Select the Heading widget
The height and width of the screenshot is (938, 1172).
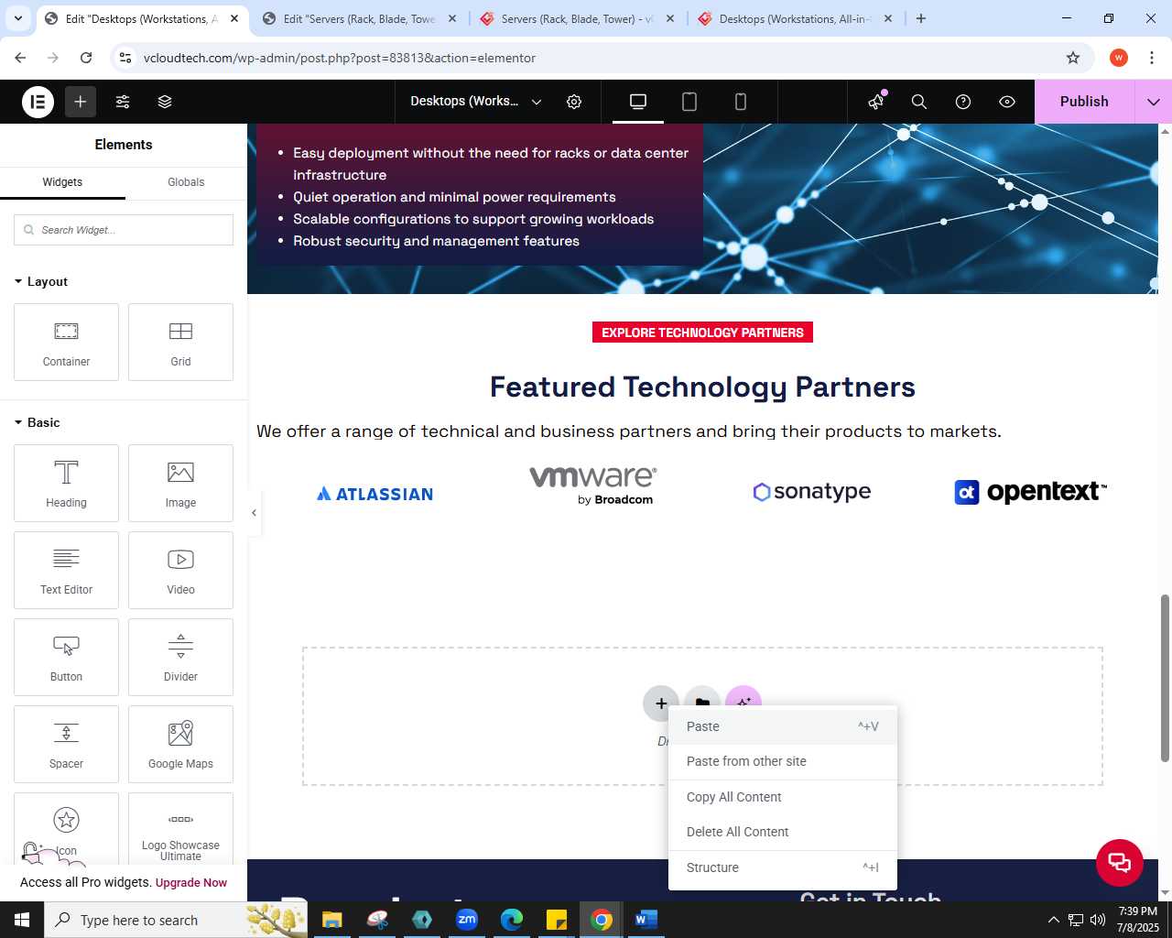[x=66, y=483]
